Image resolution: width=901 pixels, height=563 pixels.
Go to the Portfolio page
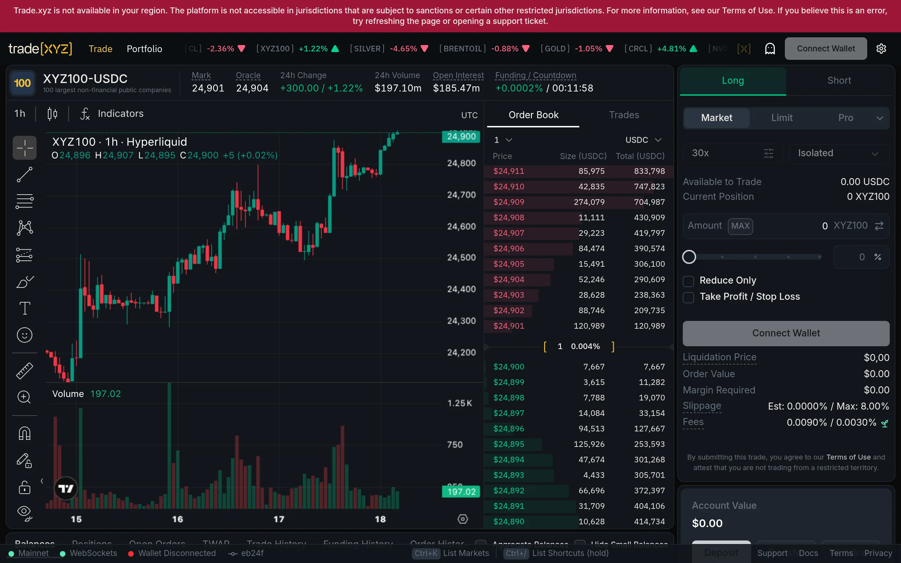pyautogui.click(x=144, y=49)
